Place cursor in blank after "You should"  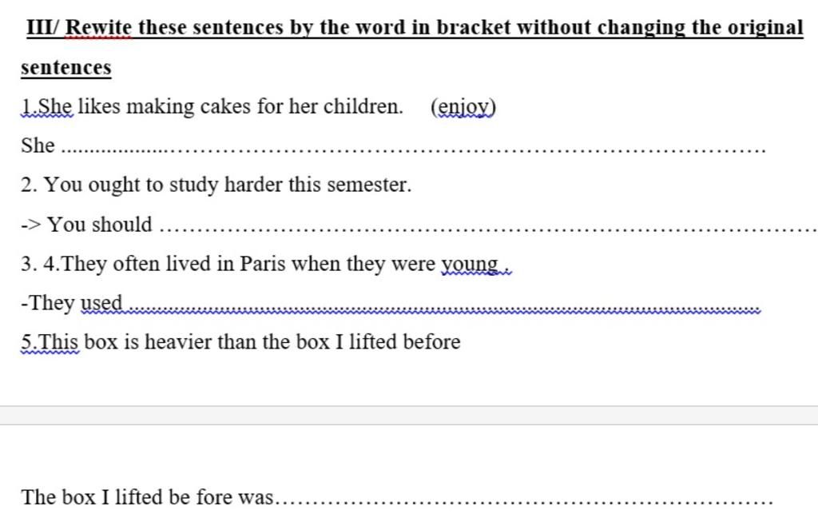click(488, 228)
